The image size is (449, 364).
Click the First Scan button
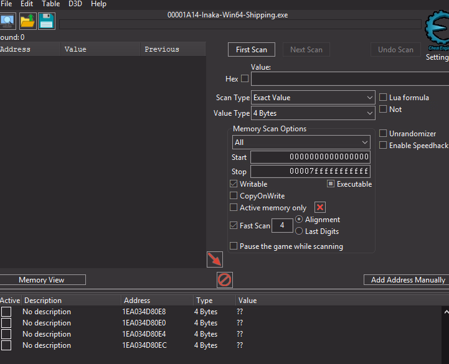(252, 50)
